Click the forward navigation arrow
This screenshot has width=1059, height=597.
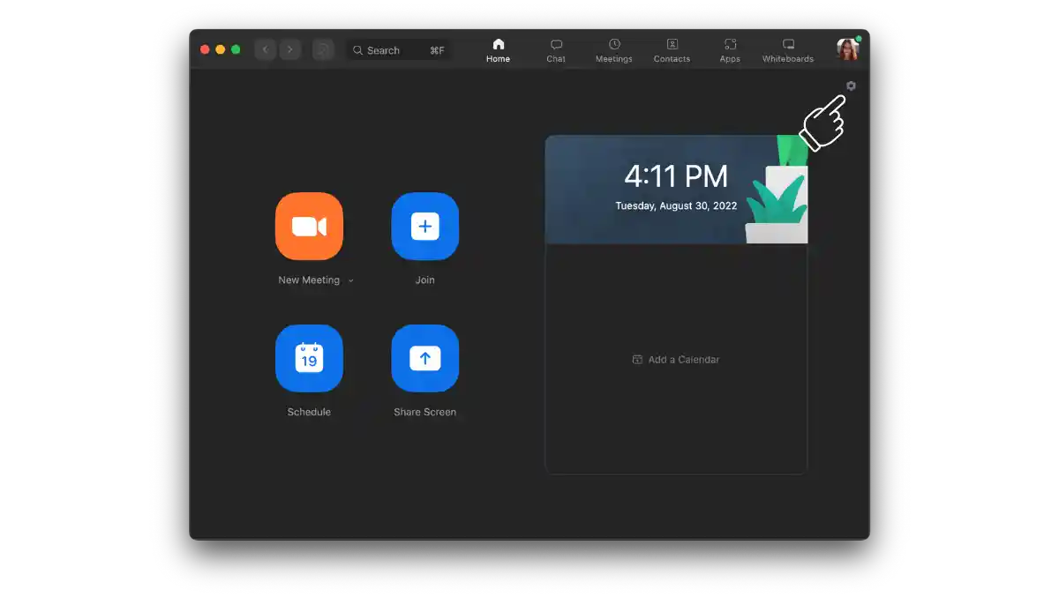pos(289,49)
